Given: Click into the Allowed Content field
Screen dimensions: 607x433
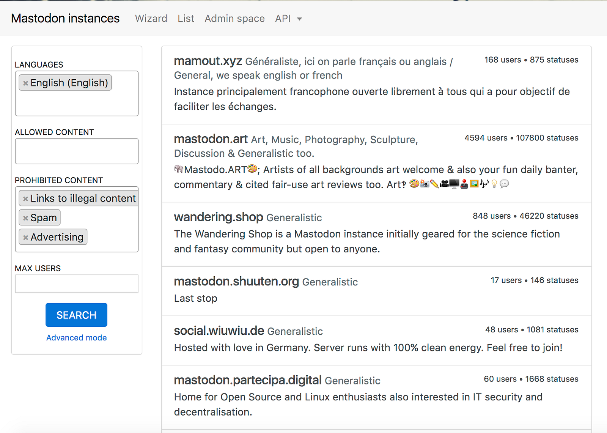Looking at the screenshot, I should 77,151.
